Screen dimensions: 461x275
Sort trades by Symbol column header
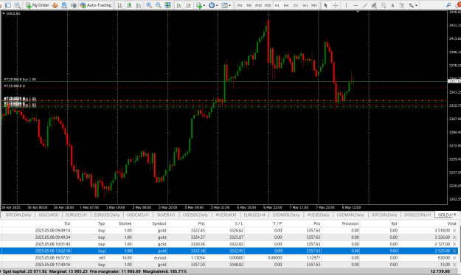pos(159,223)
